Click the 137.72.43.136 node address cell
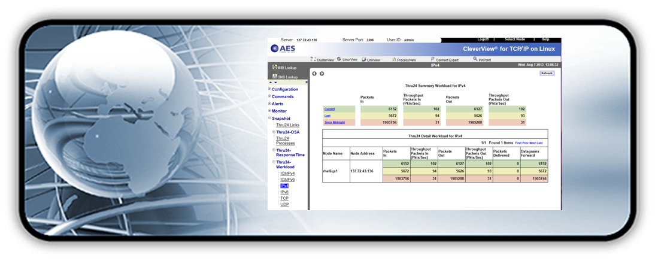 [x=366, y=171]
